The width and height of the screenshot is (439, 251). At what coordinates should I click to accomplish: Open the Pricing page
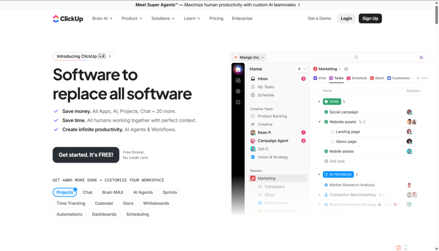pos(216,18)
